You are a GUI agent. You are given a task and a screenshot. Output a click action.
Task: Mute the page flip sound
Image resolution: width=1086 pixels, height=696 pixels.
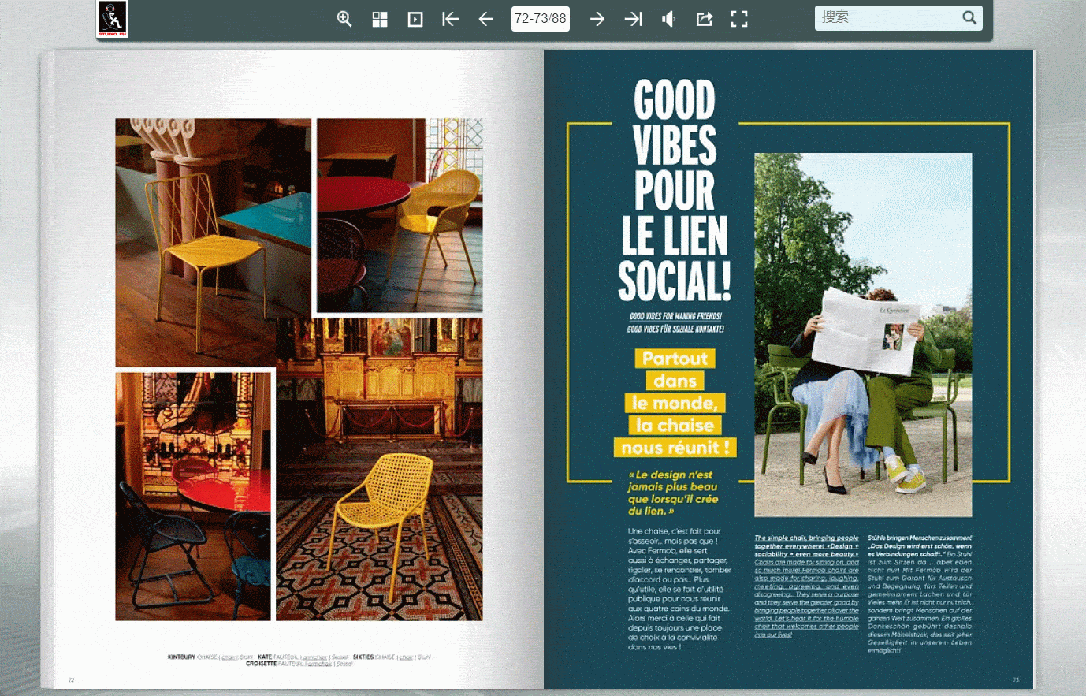pyautogui.click(x=669, y=19)
